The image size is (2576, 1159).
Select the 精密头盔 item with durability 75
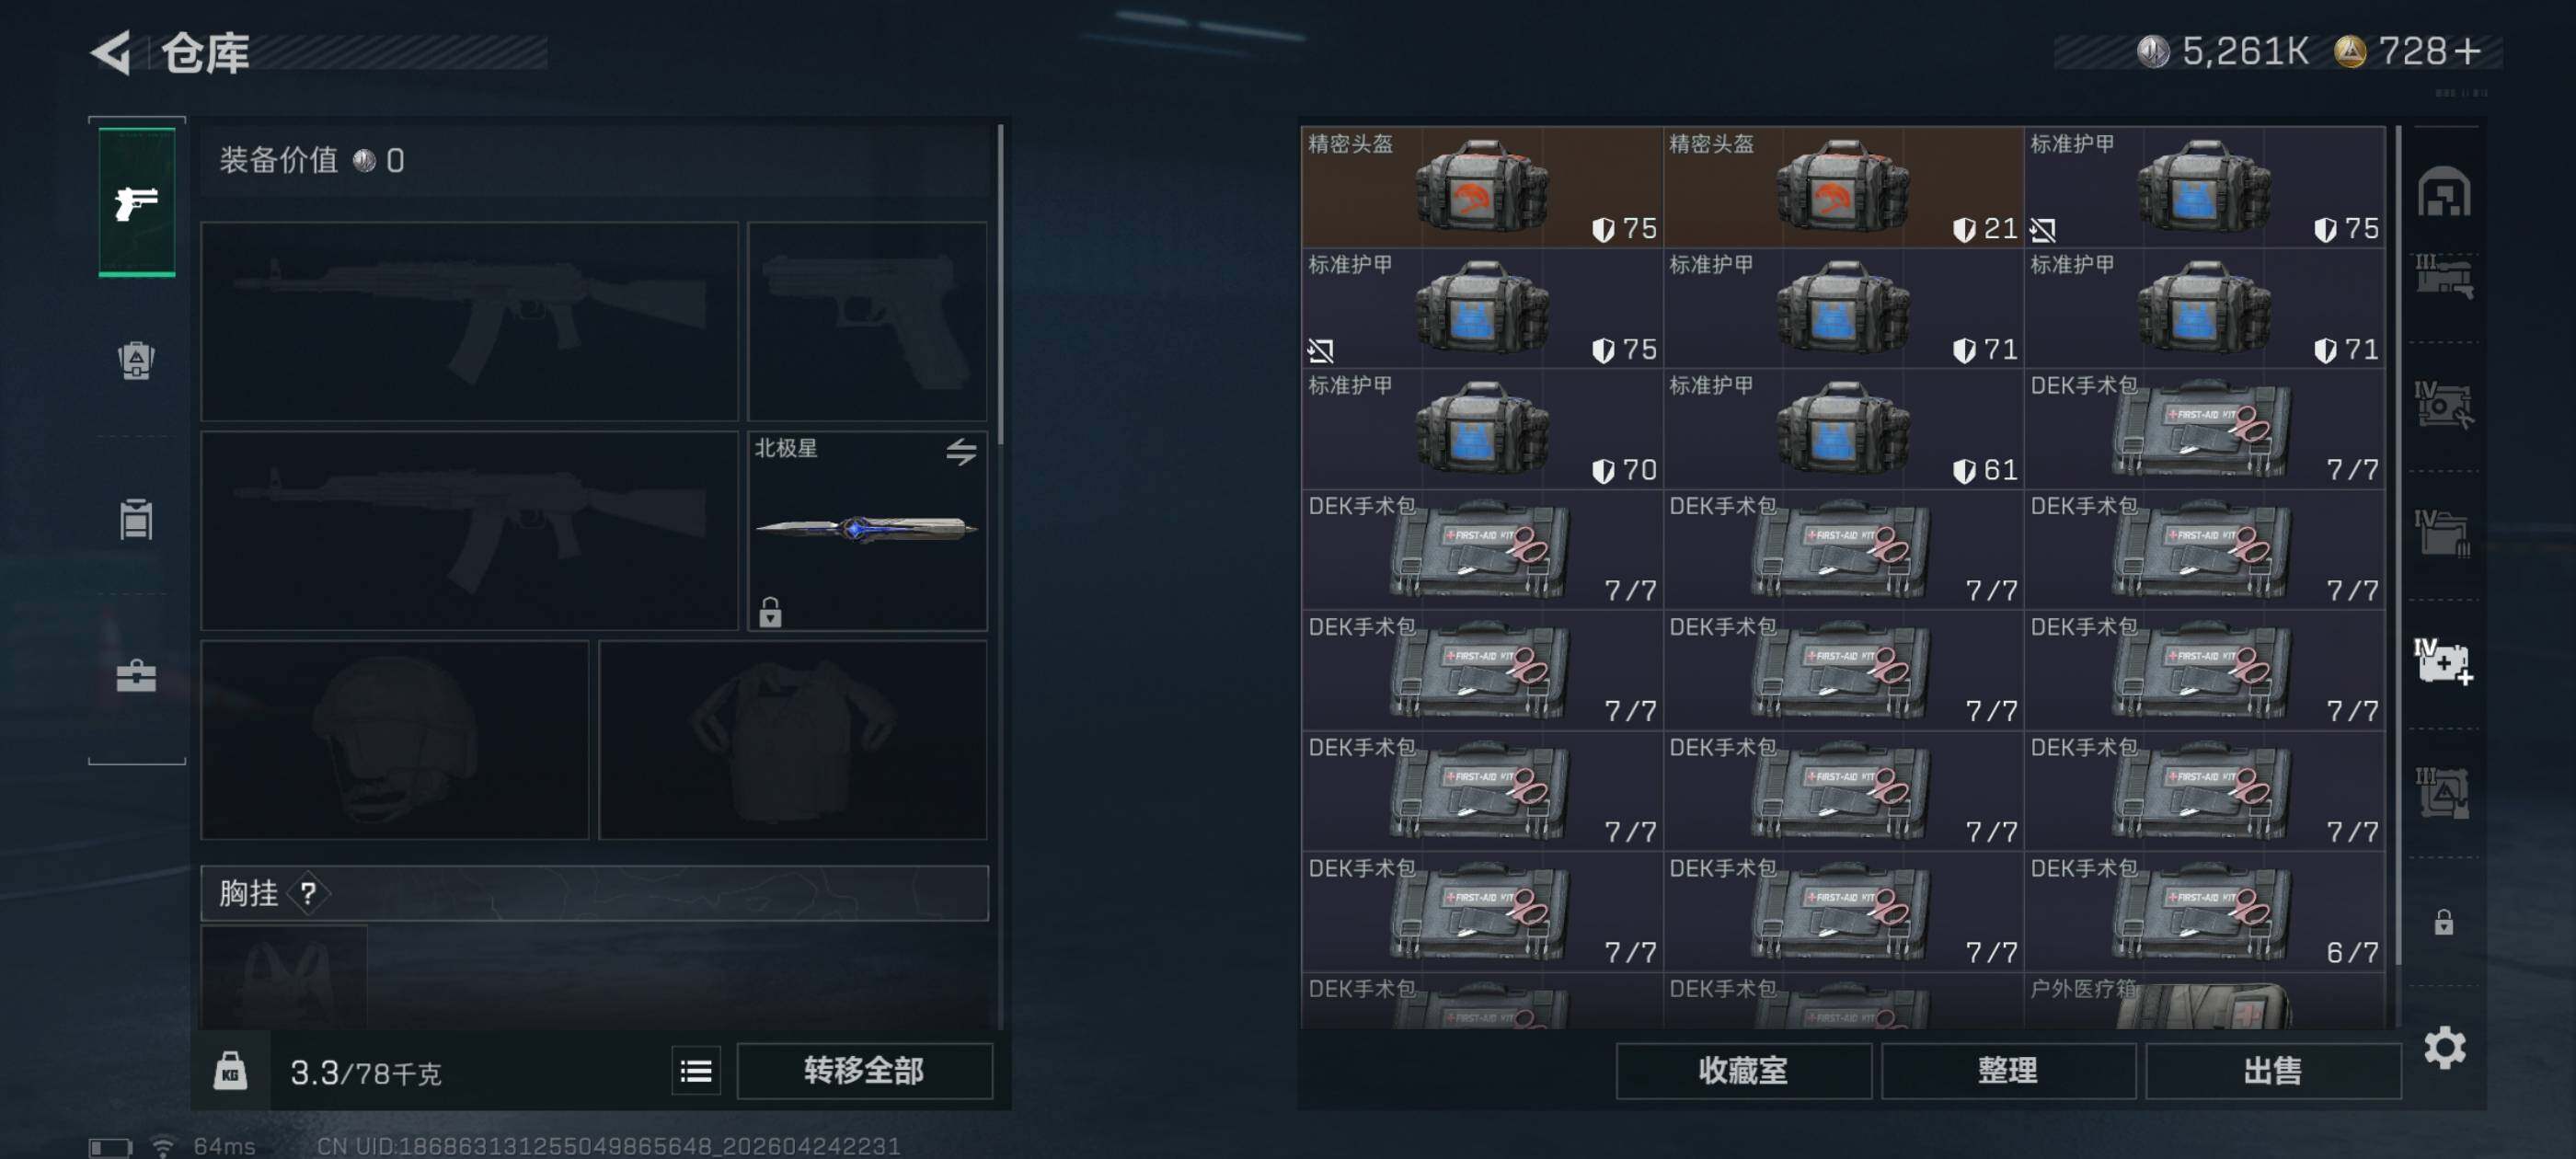1482,187
